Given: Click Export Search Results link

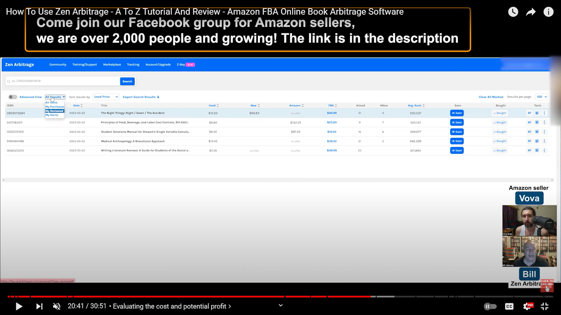Looking at the screenshot, I should point(141,97).
